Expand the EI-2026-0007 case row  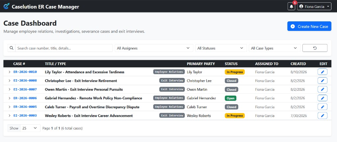tap(10, 89)
